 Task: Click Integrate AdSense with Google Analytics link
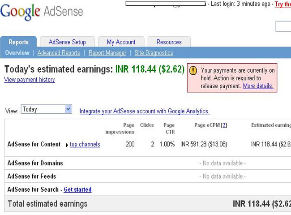pyautogui.click(x=145, y=111)
